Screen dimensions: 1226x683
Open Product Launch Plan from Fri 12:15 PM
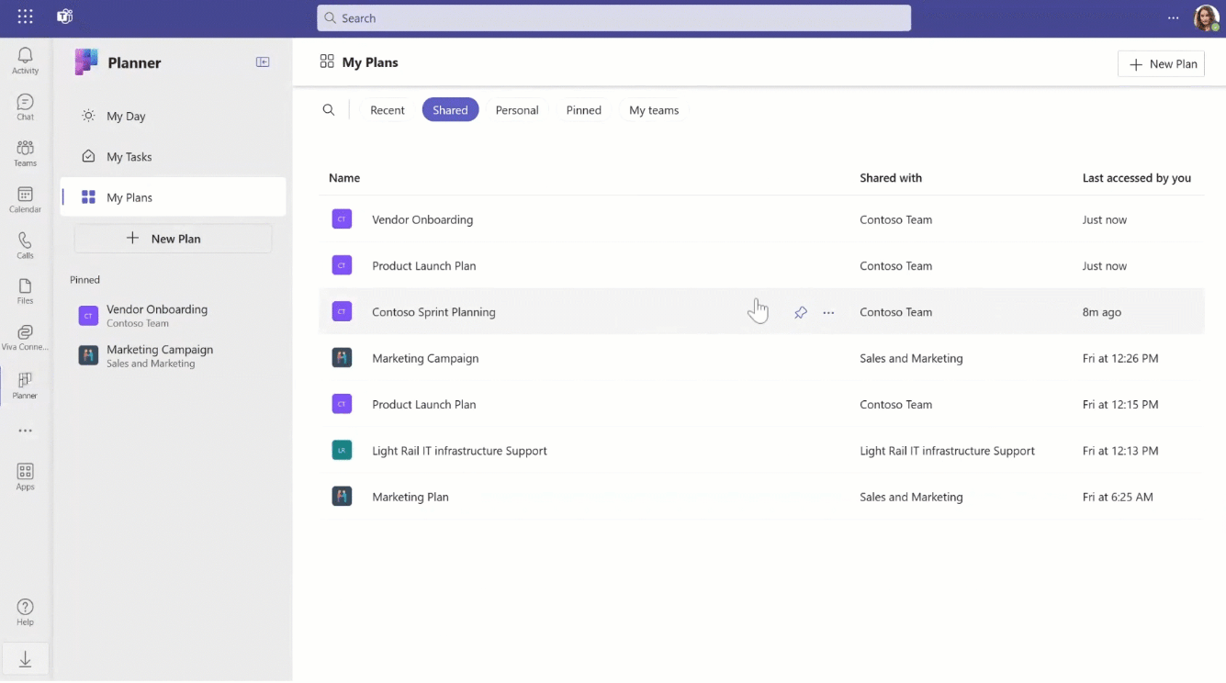point(424,405)
